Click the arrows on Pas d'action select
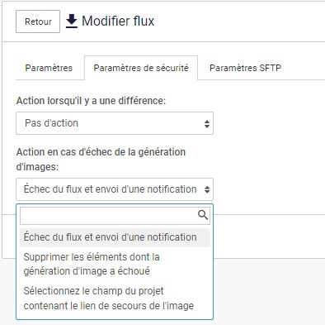Image resolution: width=325 pixels, height=325 pixels. pyautogui.click(x=207, y=123)
